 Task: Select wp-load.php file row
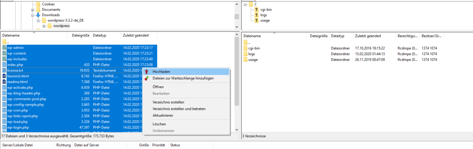pyautogui.click(x=79, y=122)
